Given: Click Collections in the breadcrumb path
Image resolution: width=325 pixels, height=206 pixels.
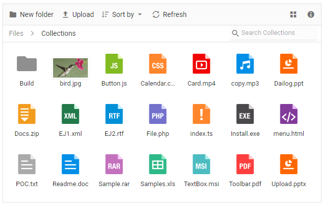Looking at the screenshot, I should [59, 33].
